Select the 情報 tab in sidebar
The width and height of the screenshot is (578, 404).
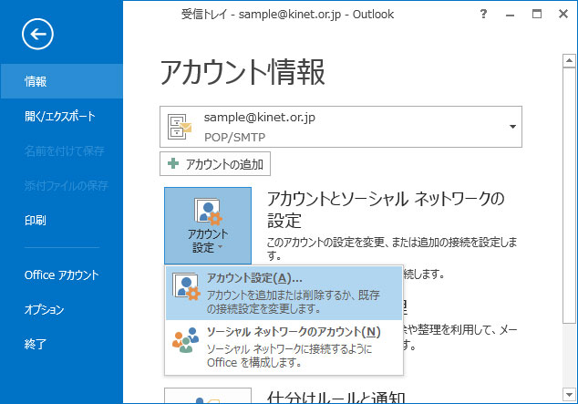tap(62, 81)
